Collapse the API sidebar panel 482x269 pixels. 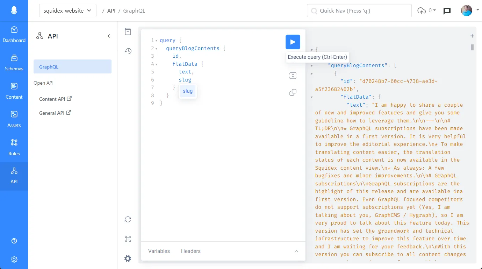tap(108, 36)
